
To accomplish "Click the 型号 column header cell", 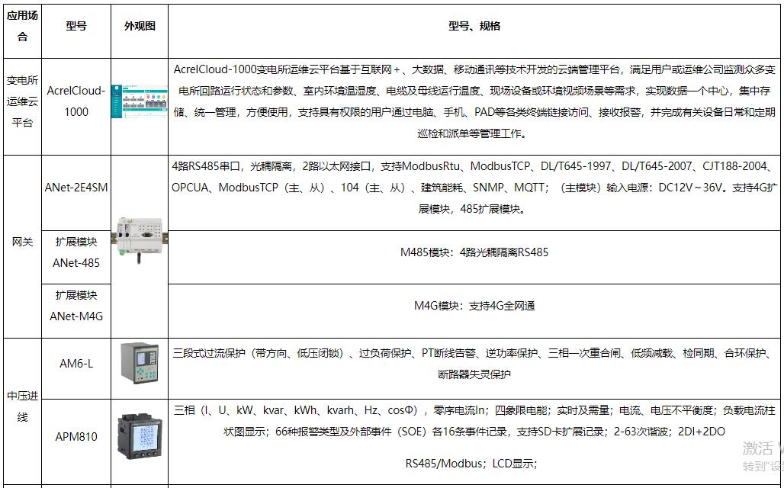I will point(76,26).
